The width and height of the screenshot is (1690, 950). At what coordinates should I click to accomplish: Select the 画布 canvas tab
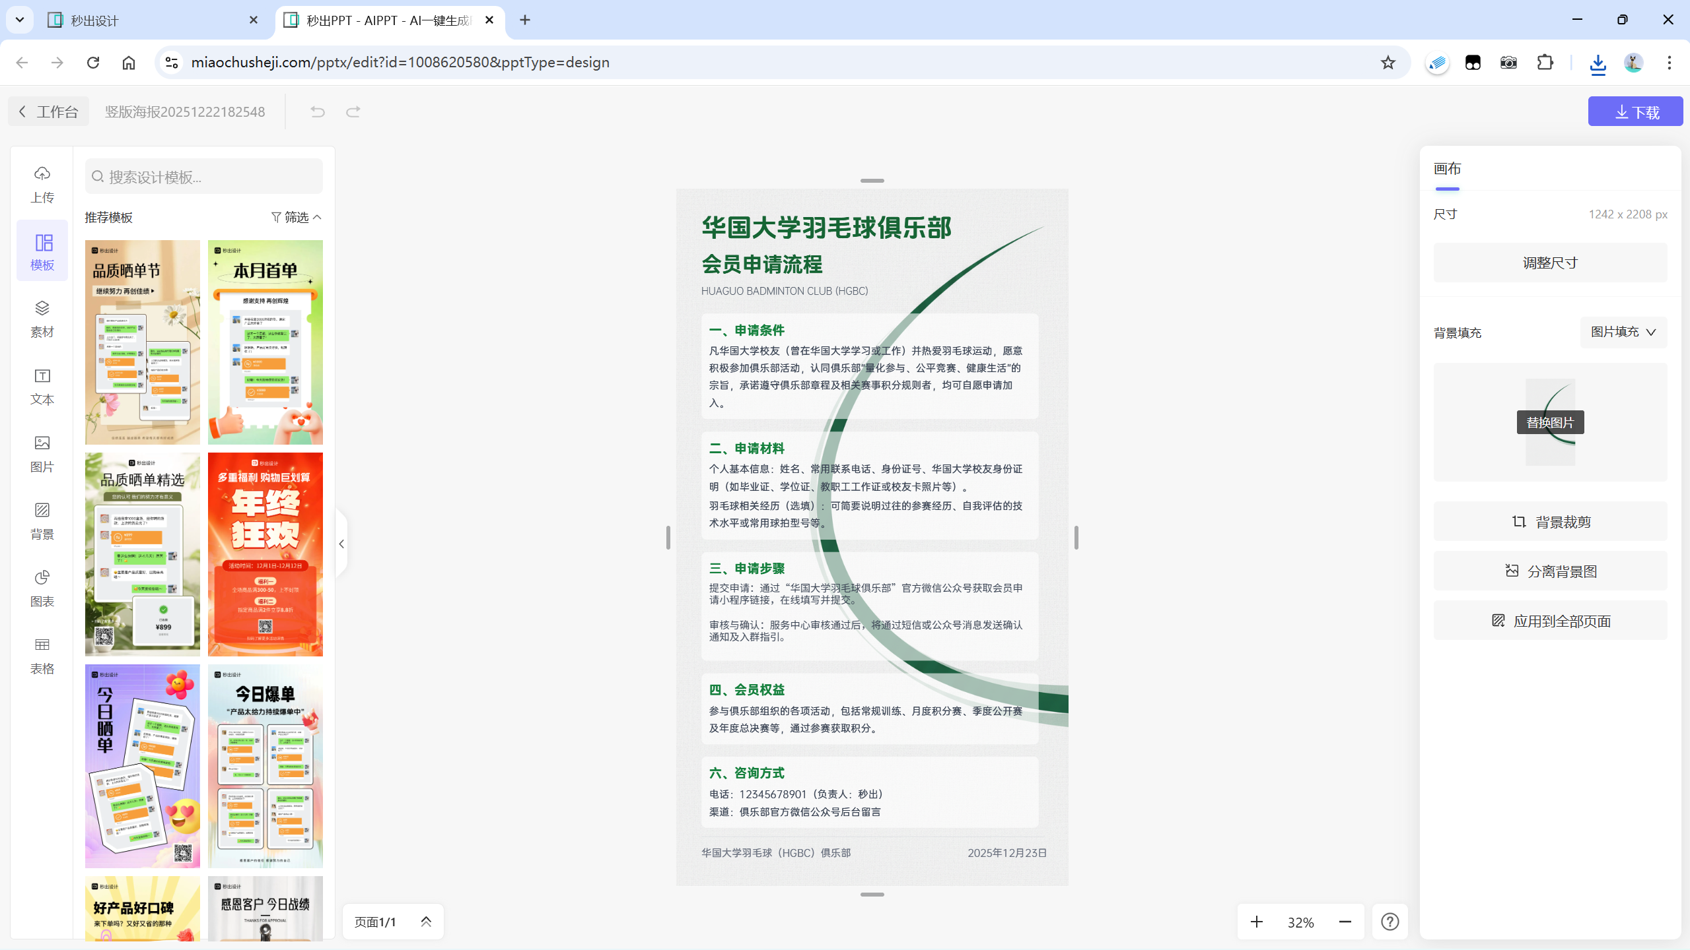1447,169
